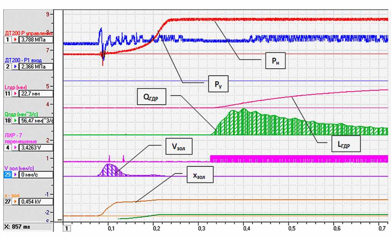Select the channel number 1 box
Screen dimensions: 391x238
click(7, 39)
